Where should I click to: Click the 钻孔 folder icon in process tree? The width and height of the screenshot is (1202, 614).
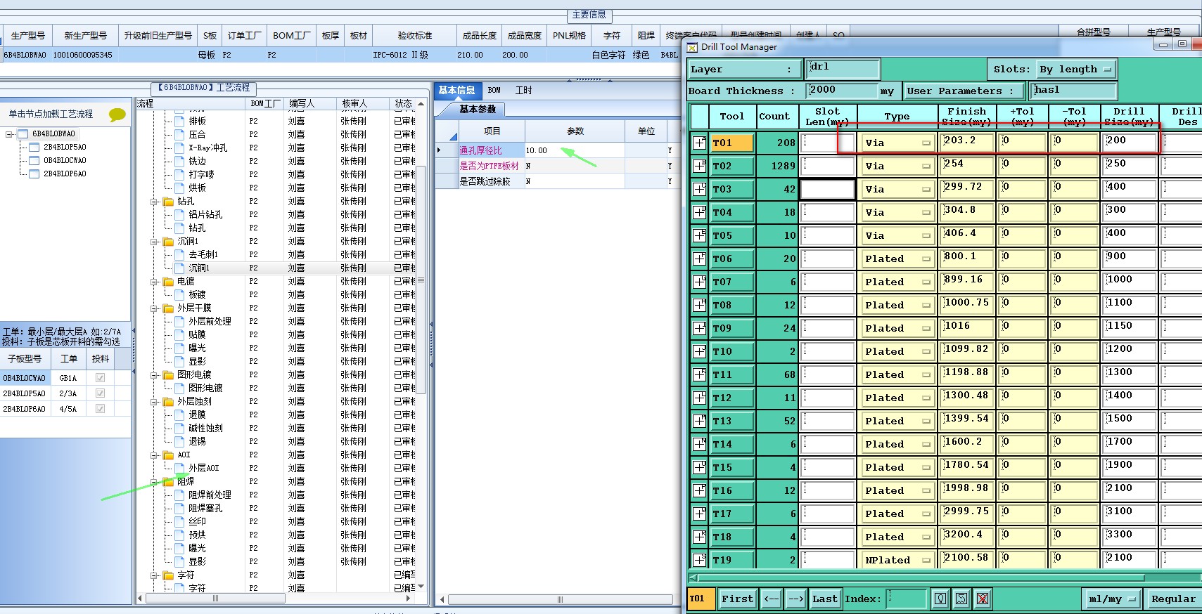tap(169, 202)
